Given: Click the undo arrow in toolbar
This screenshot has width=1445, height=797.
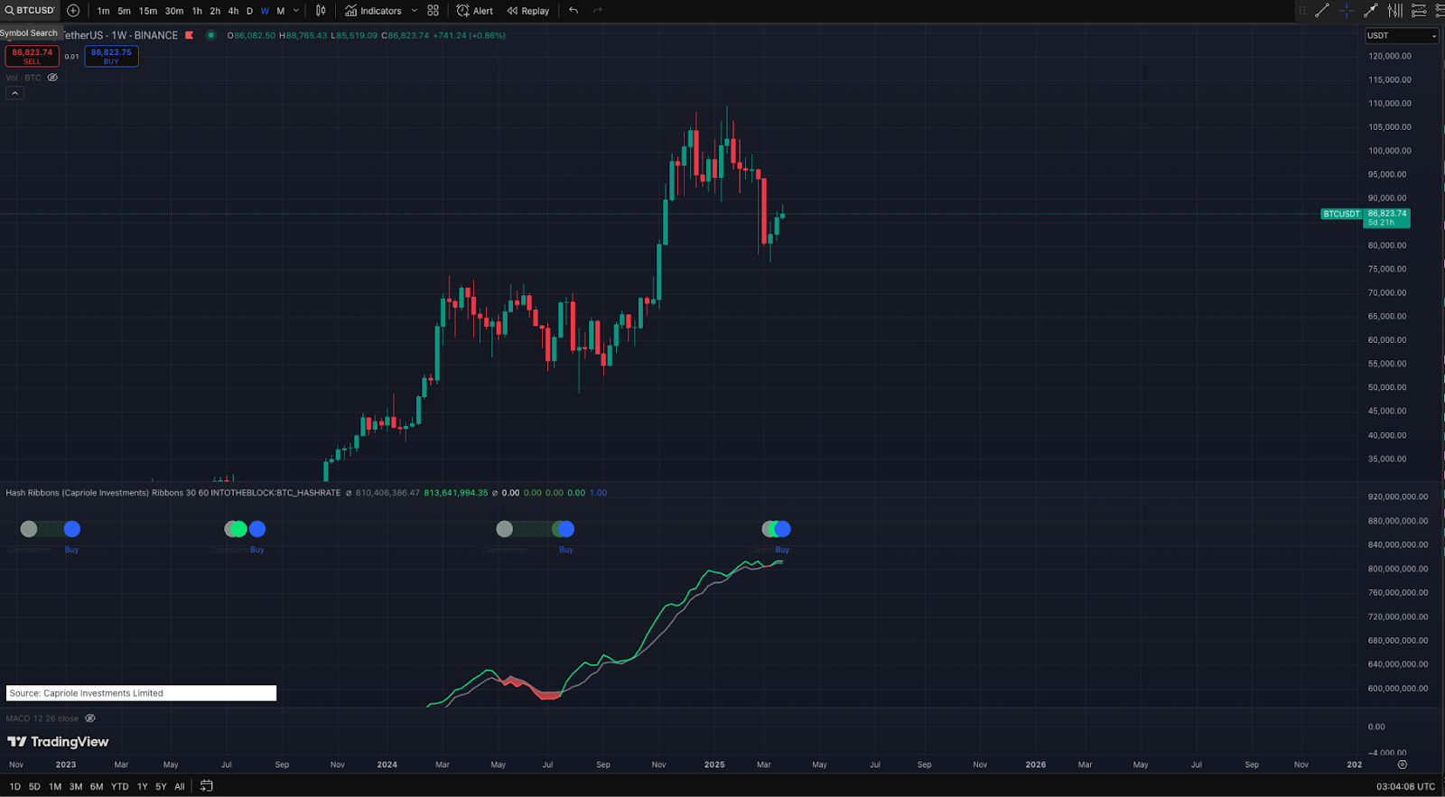Looking at the screenshot, I should pos(573,11).
